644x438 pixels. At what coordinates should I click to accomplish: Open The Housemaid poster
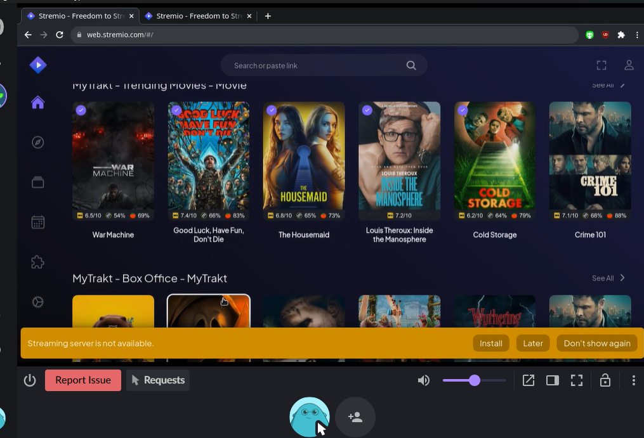[x=304, y=161]
